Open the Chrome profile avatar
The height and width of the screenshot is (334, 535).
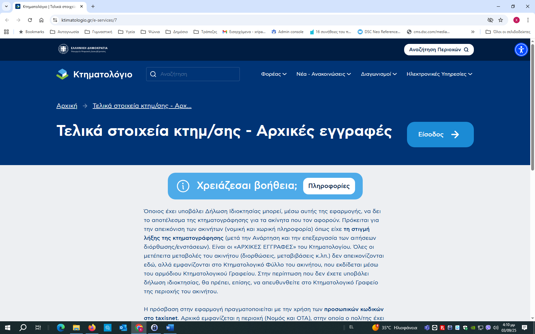tap(517, 20)
